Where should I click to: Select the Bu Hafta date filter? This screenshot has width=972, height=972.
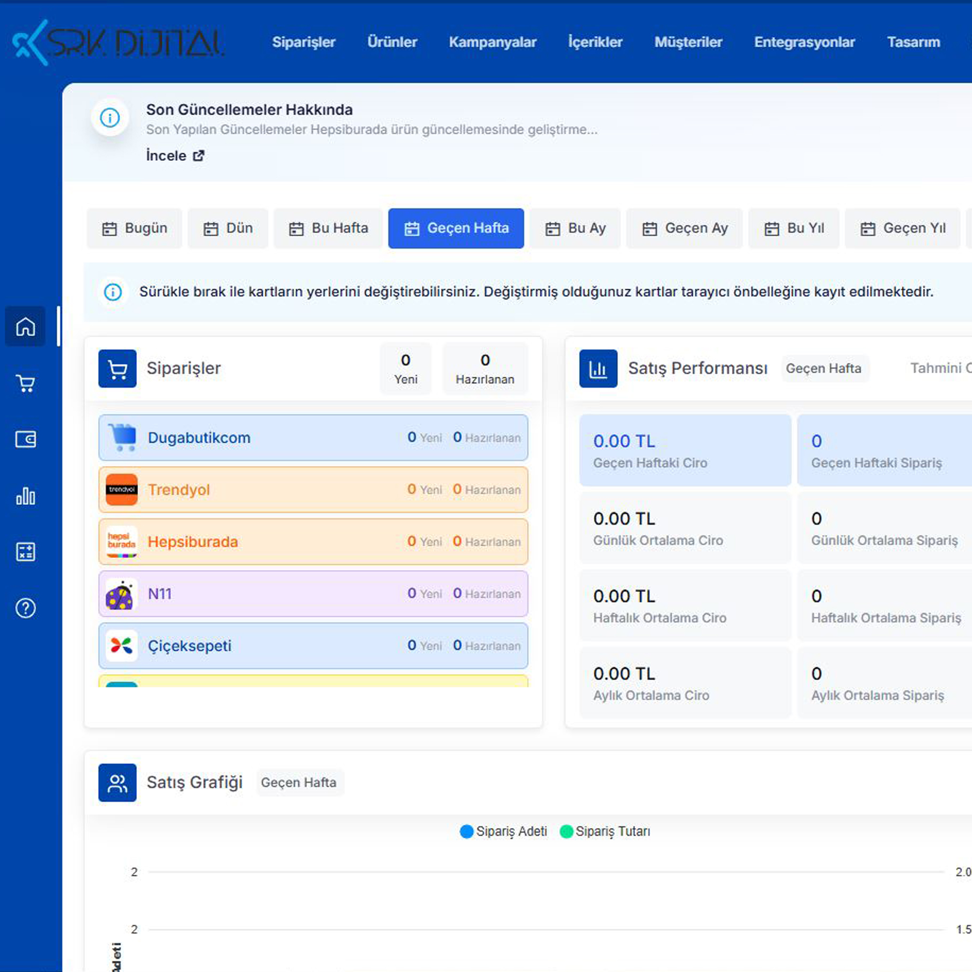click(x=329, y=228)
